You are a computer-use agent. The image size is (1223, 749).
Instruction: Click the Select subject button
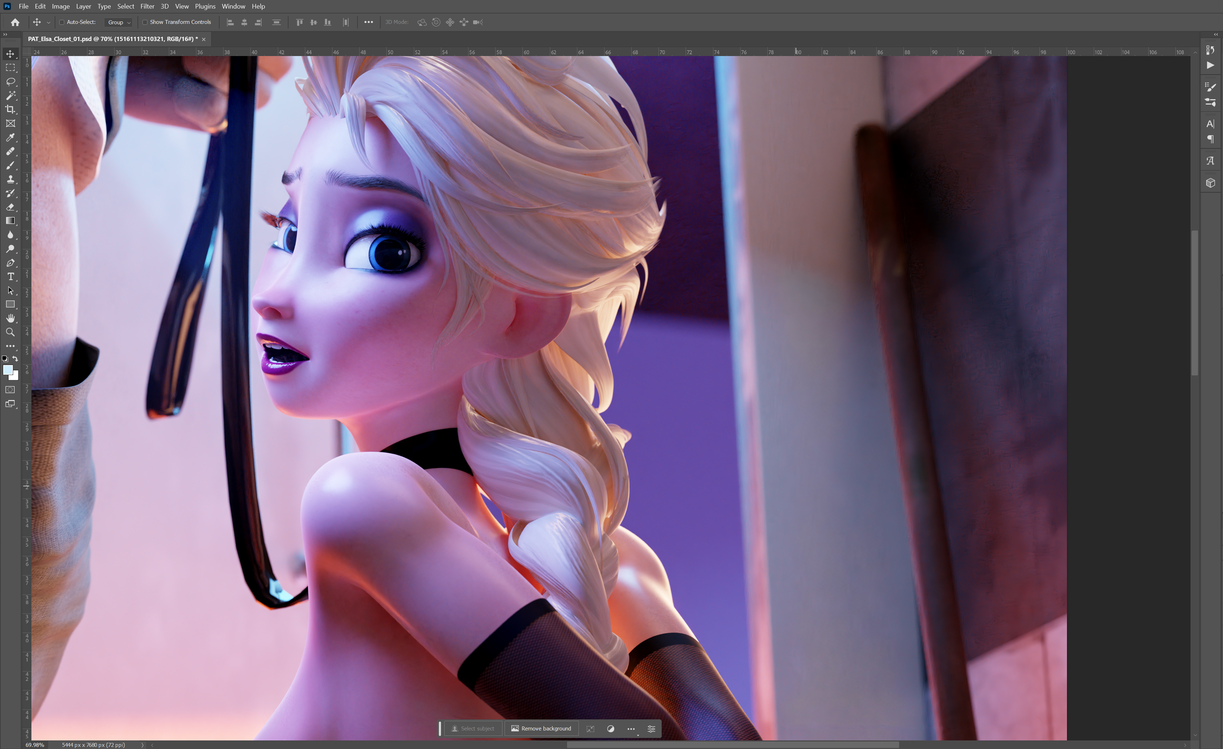[x=472, y=729]
